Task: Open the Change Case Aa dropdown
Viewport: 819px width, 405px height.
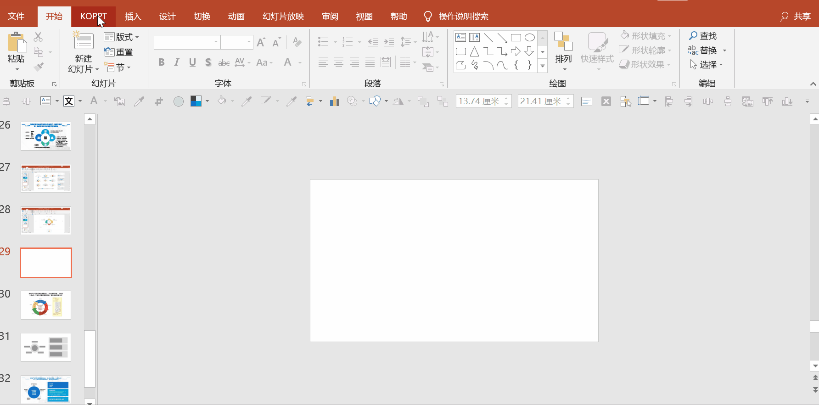Action: [x=264, y=62]
